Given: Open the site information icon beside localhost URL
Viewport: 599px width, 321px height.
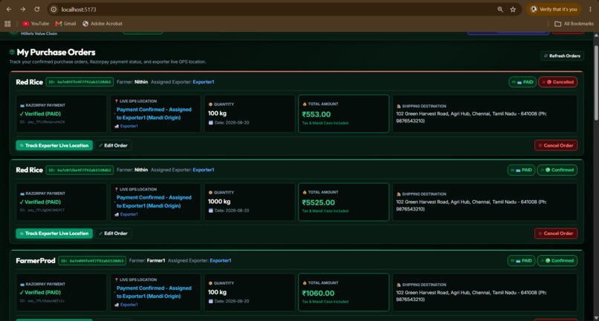Looking at the screenshot, I should [54, 9].
